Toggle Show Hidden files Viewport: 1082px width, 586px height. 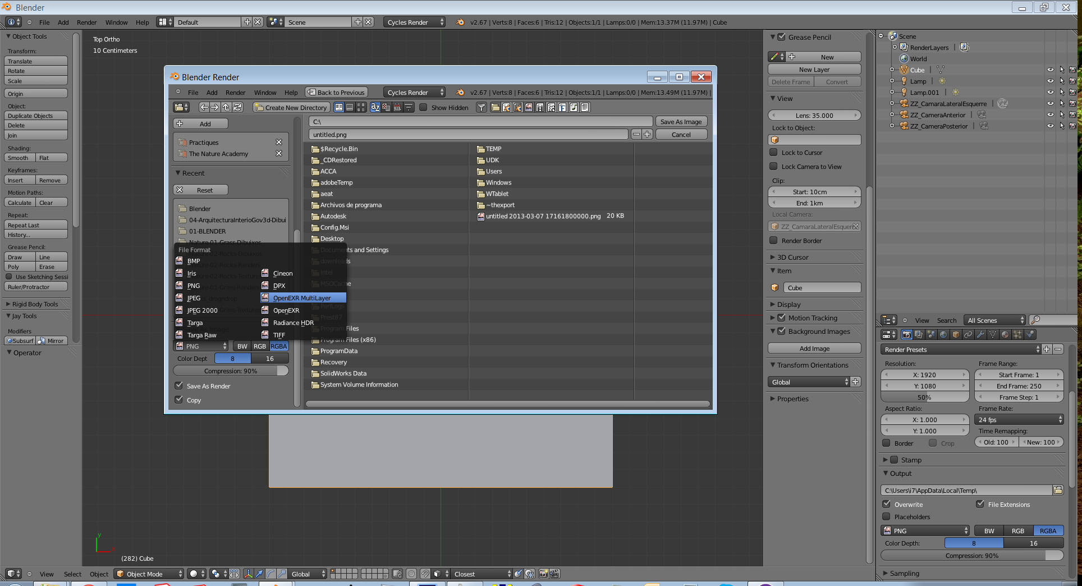(x=424, y=107)
